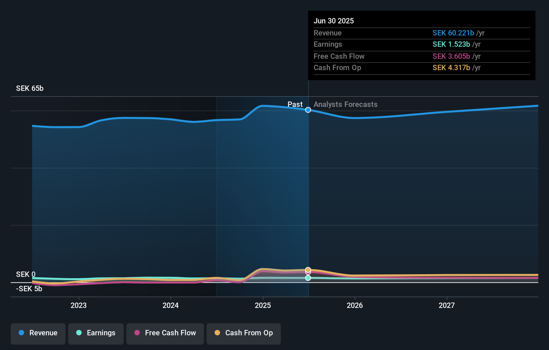
Task: Toggle the Earnings series off
Action: click(96, 333)
